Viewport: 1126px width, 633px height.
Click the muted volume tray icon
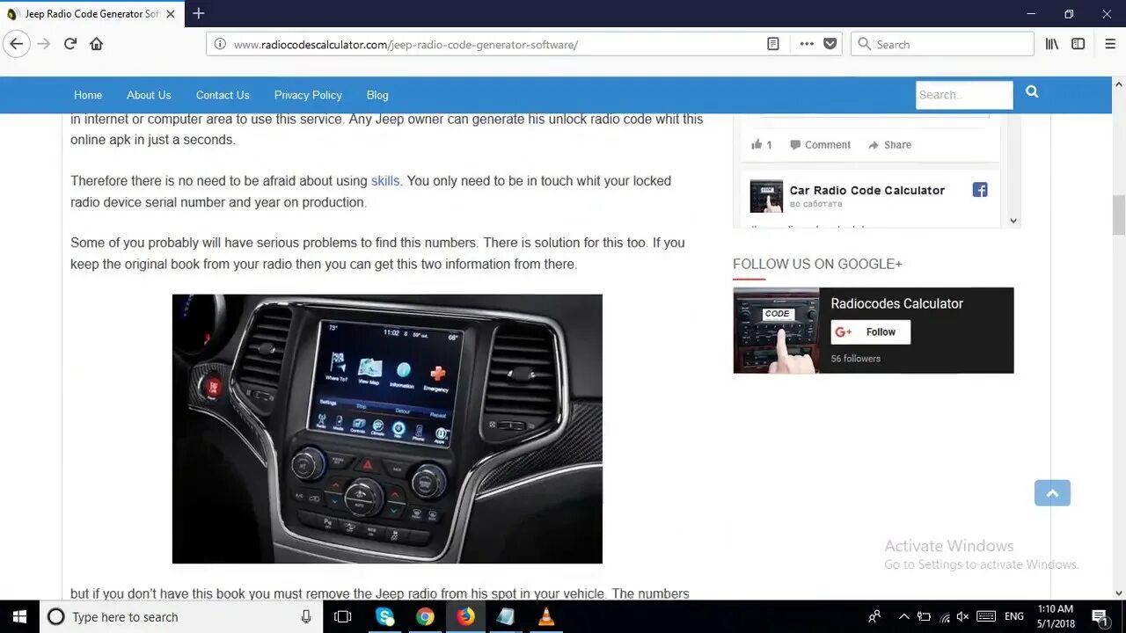pyautogui.click(x=962, y=616)
